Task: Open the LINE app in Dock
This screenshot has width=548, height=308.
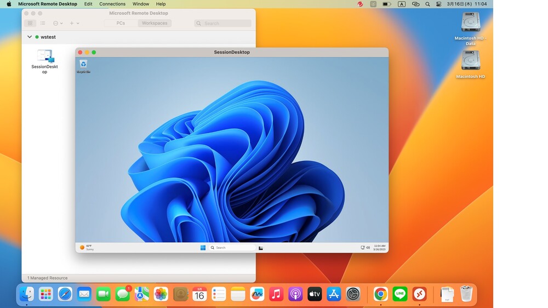Action: coord(400,294)
